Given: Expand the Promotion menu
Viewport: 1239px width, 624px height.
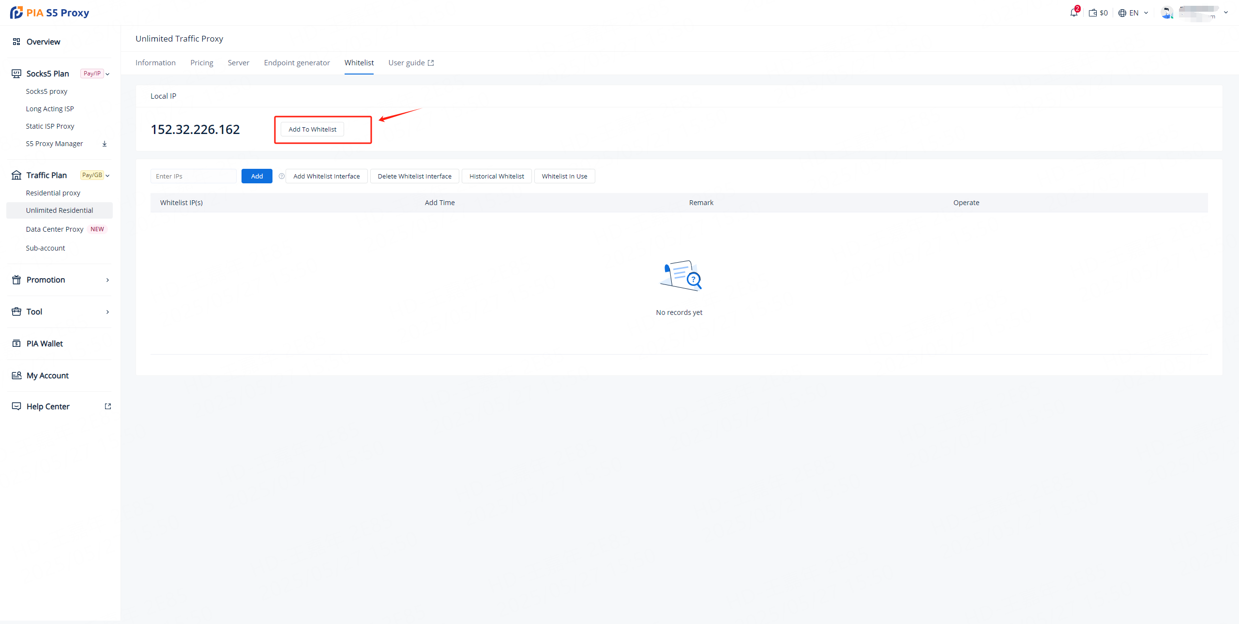Looking at the screenshot, I should 107,280.
